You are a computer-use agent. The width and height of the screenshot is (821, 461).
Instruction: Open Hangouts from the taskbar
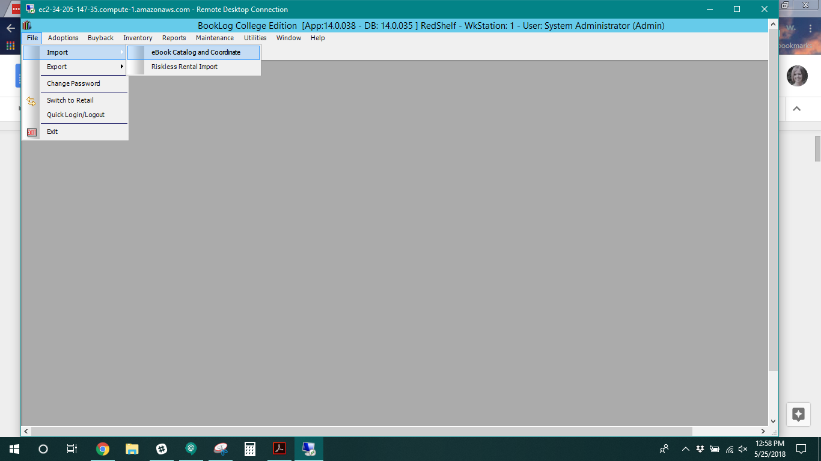point(191,448)
